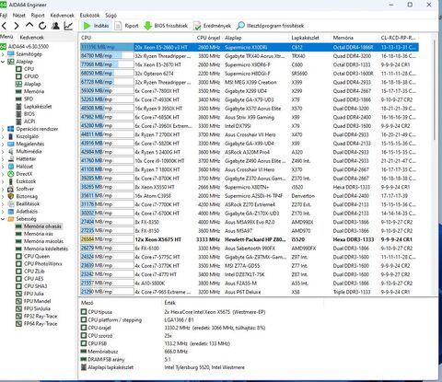Expand the Háttértár tree node
Viewport: 442px width, 382px height.
(x=3, y=159)
